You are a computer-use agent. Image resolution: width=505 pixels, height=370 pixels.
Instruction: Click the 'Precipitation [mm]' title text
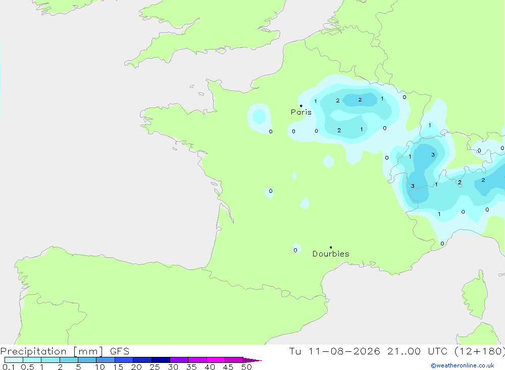(52, 351)
